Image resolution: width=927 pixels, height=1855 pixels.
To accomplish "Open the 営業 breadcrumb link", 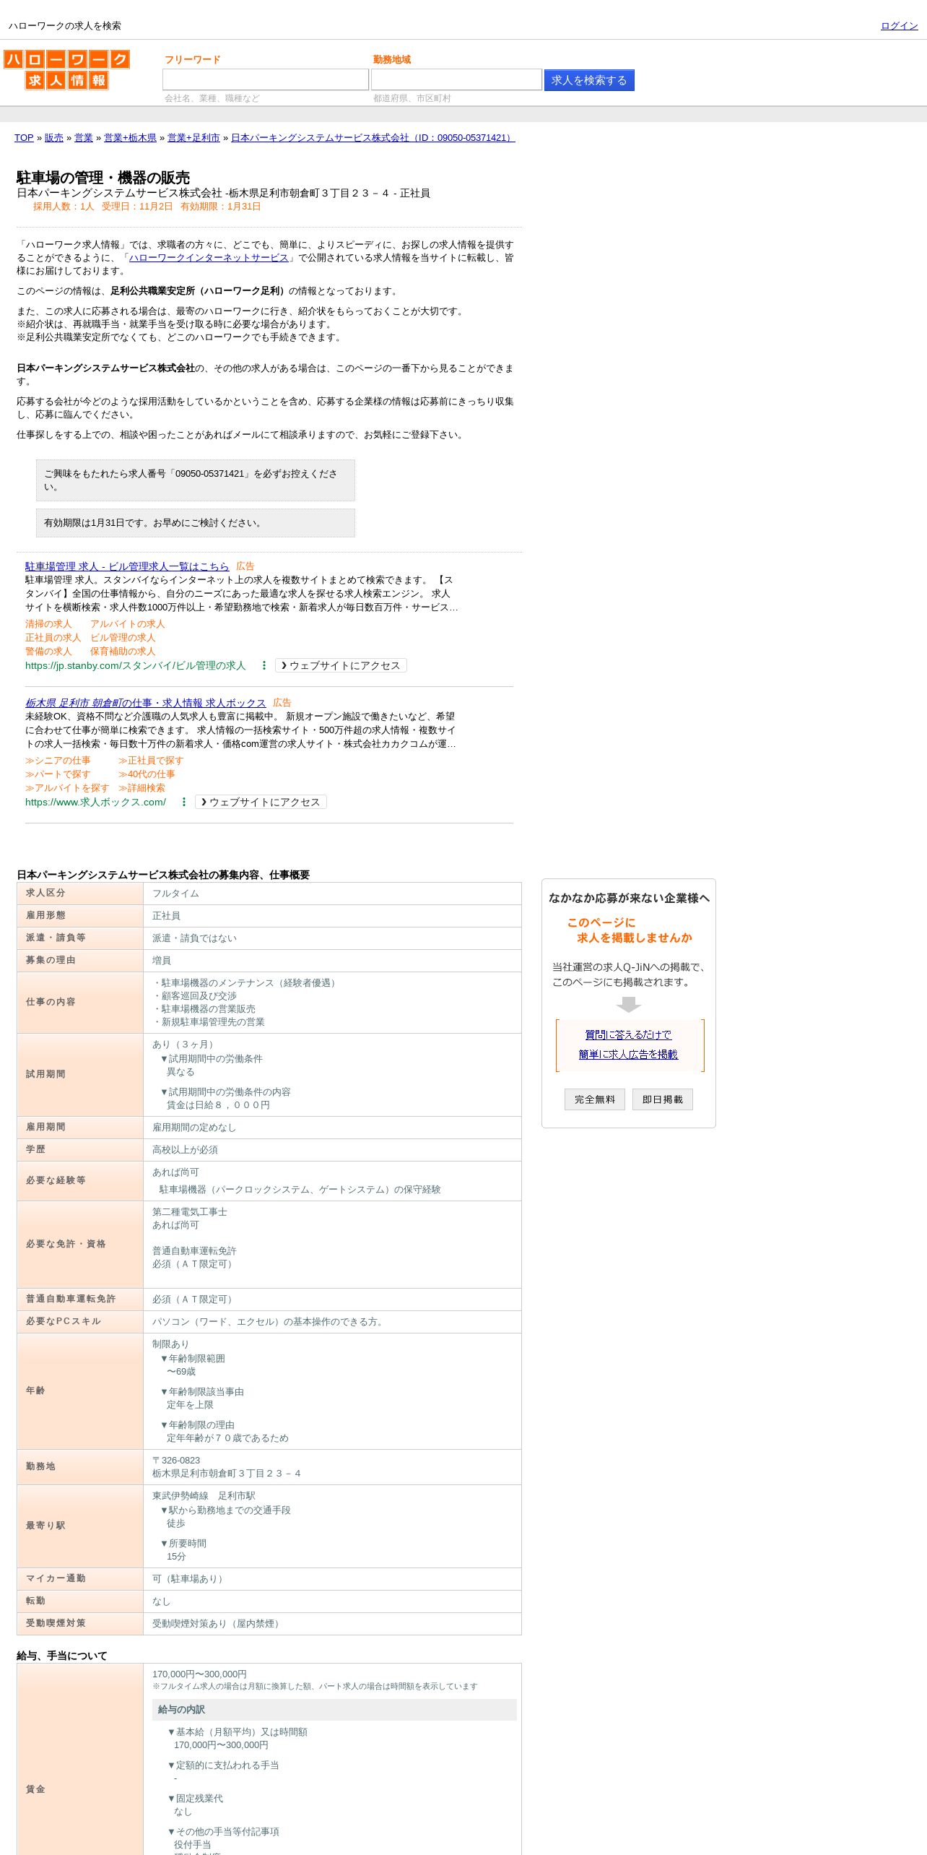I will click(84, 138).
